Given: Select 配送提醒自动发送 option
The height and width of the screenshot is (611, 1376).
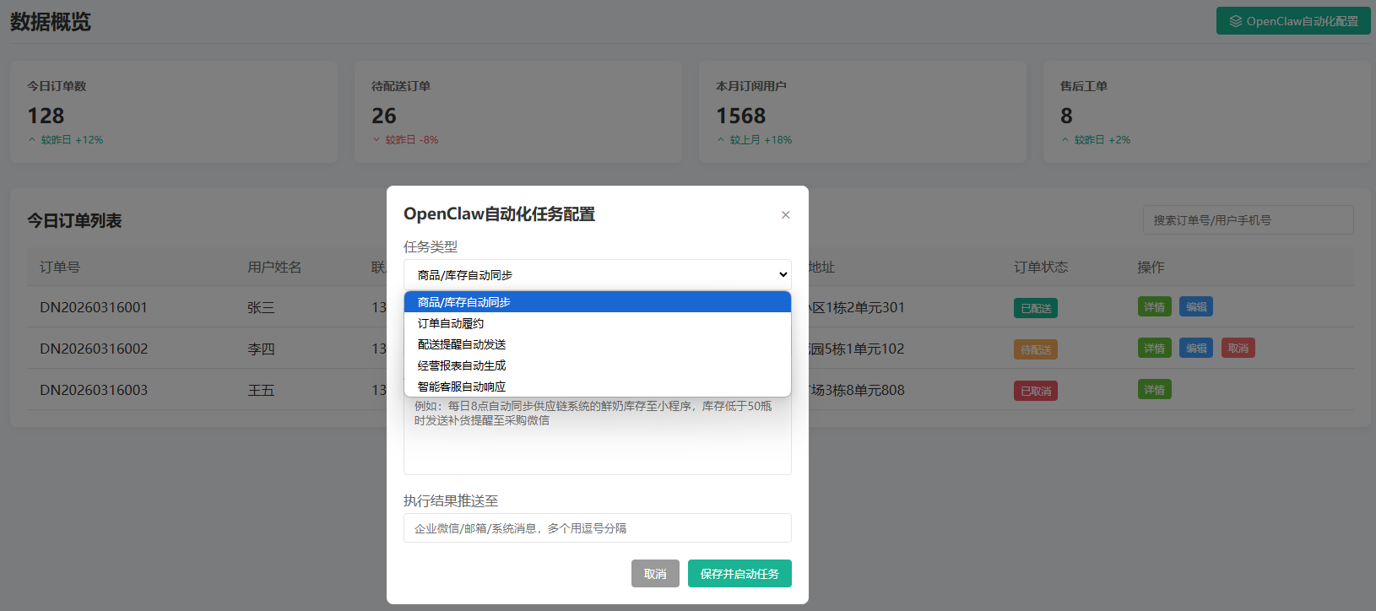Looking at the screenshot, I should click(x=597, y=344).
